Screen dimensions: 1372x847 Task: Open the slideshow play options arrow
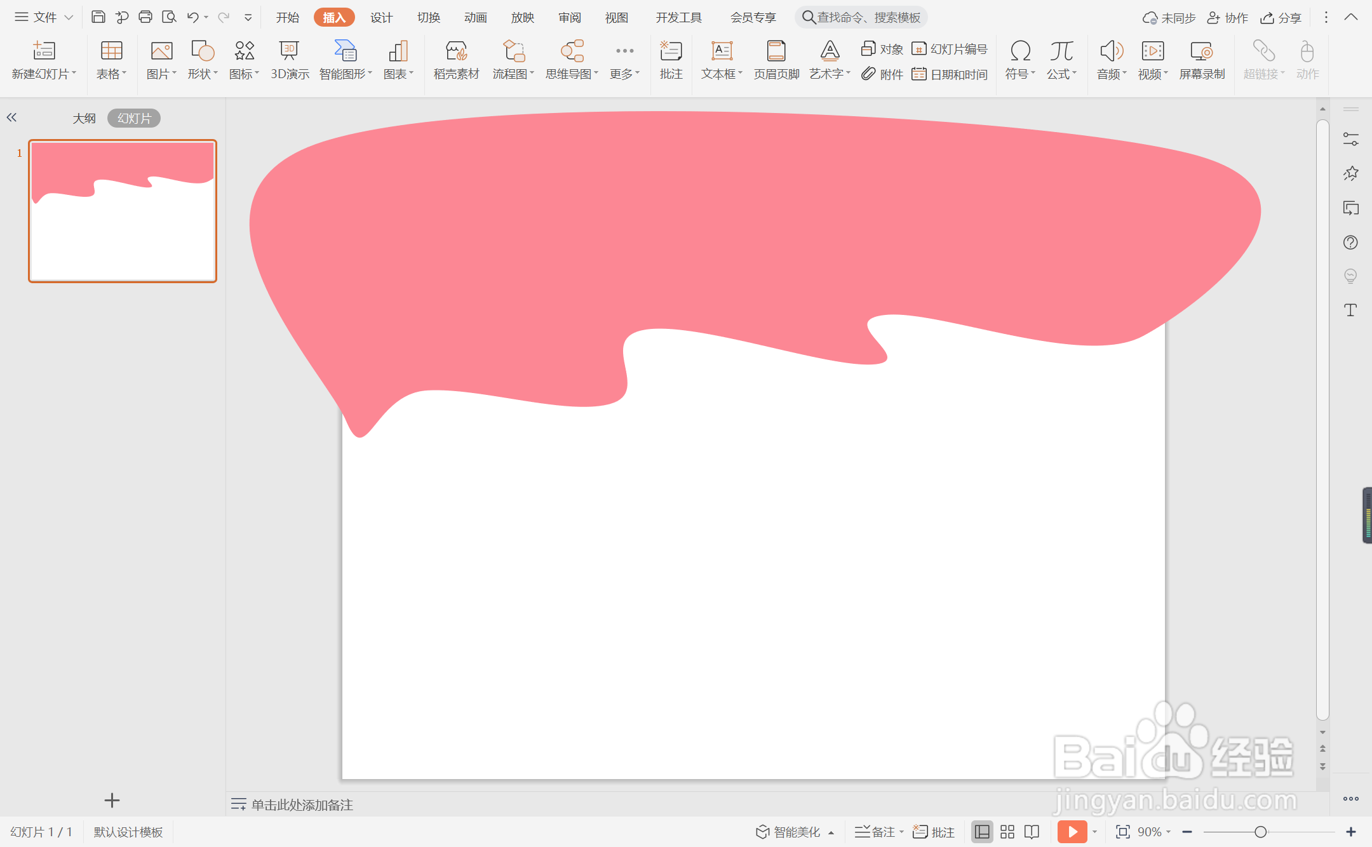(1095, 832)
